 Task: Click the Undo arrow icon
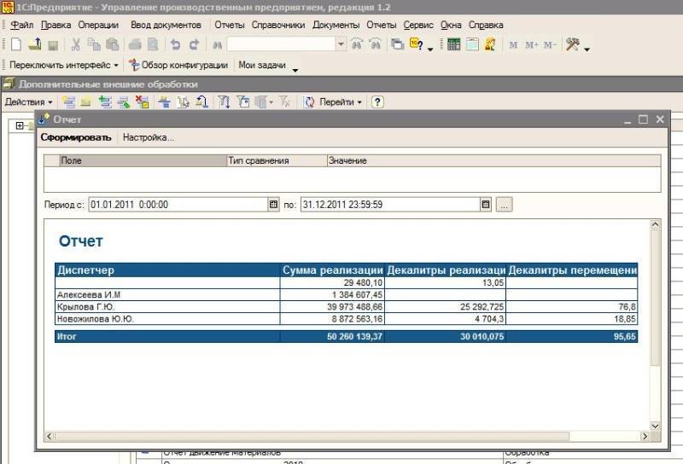coord(175,44)
